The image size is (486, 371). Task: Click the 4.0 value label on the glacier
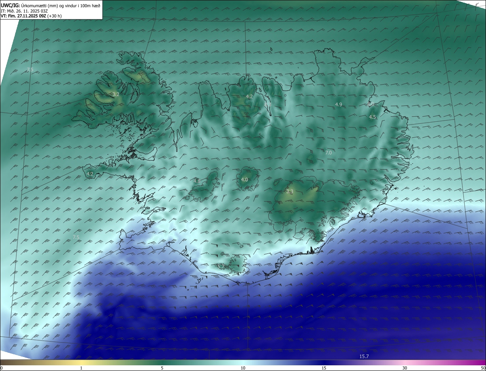(x=244, y=179)
